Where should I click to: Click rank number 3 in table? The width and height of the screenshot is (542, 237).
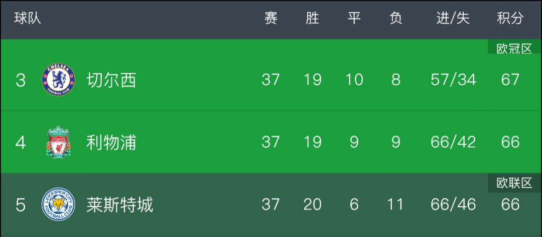[21, 80]
